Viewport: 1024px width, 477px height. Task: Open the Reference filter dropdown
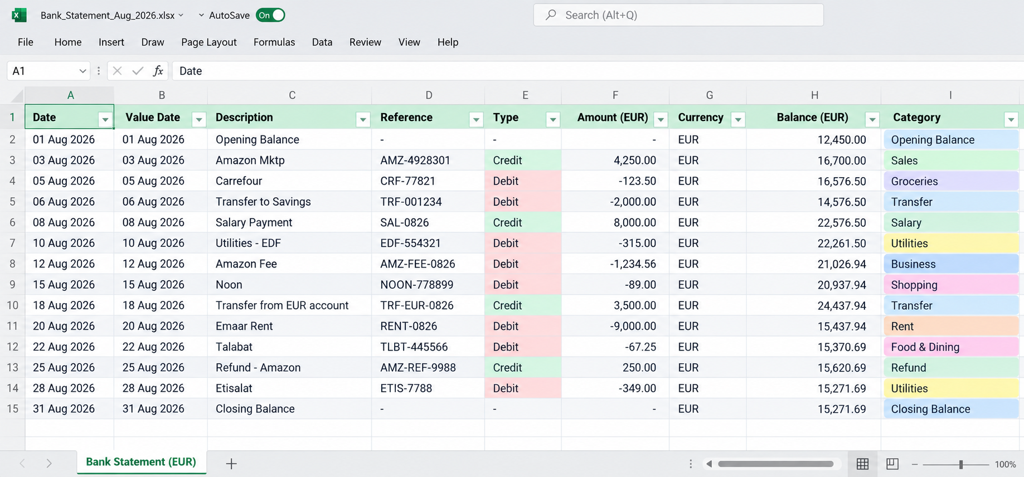(476, 119)
